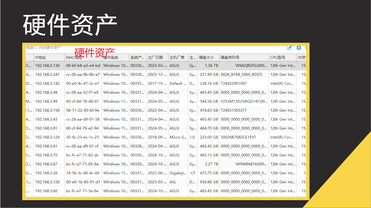371x208 pixels.
Task: Click disk size 238.16 GB
Action: pyautogui.click(x=209, y=83)
